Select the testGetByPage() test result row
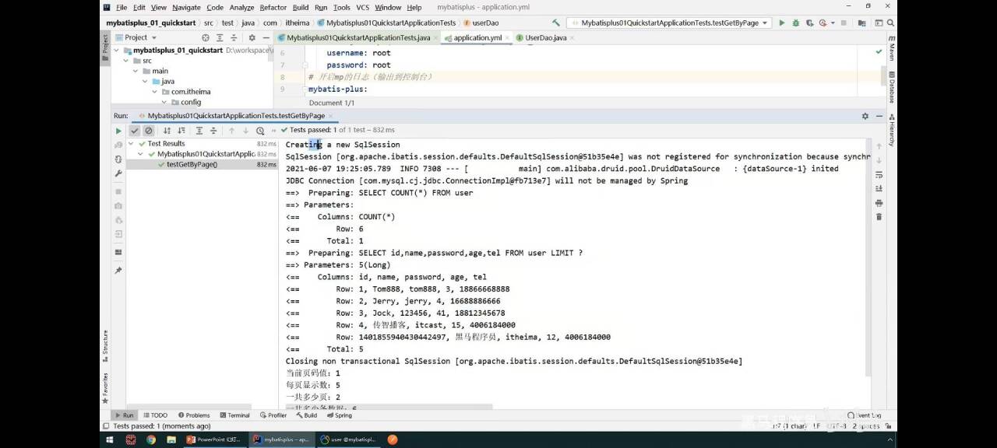The width and height of the screenshot is (997, 448). click(x=202, y=164)
